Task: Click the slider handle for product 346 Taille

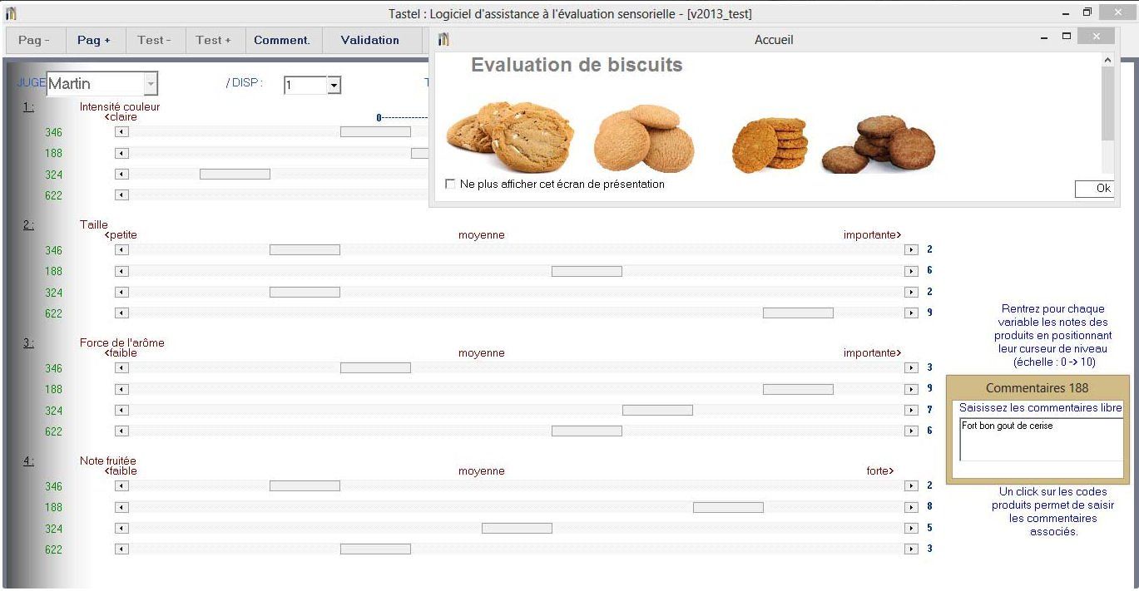Action: coord(305,249)
